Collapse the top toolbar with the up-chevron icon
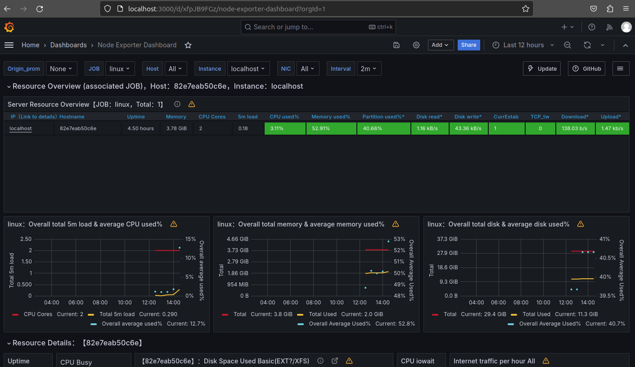 point(626,45)
